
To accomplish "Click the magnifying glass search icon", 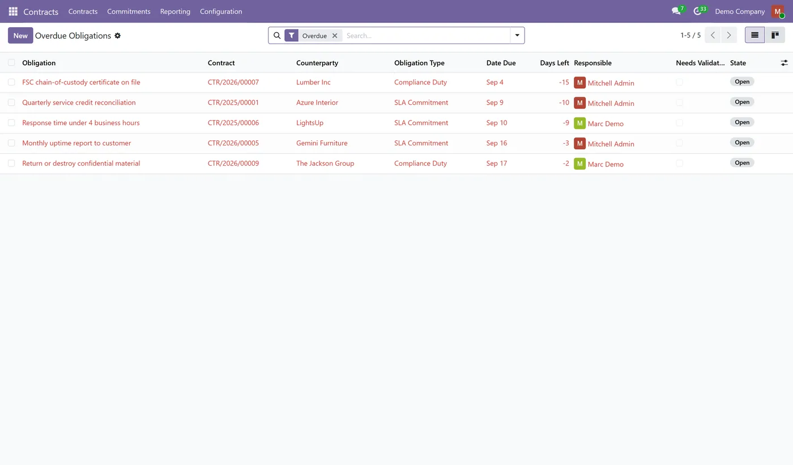I will [277, 36].
